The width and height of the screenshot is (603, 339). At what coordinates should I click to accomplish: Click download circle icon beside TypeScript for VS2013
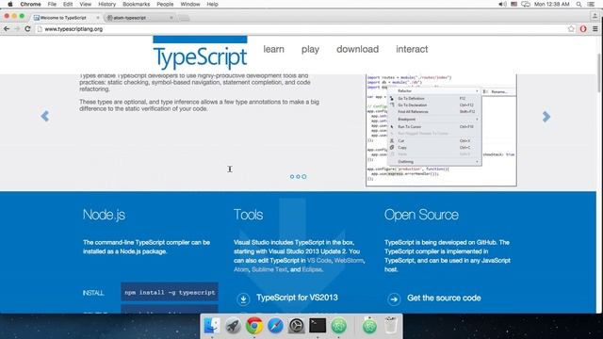pos(243,299)
